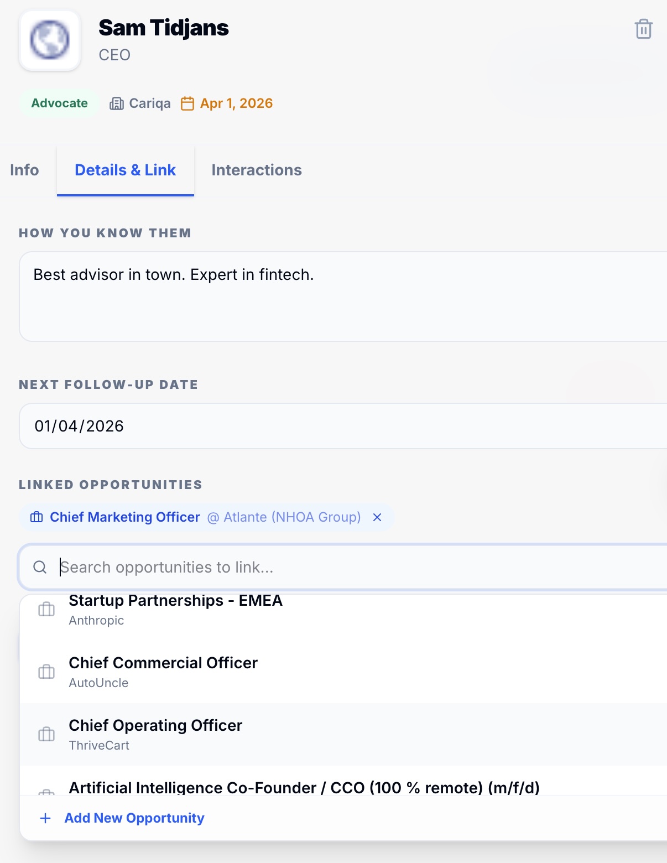The width and height of the screenshot is (667, 863).
Task: Select the company building icon next to Cariqa
Action: click(118, 103)
